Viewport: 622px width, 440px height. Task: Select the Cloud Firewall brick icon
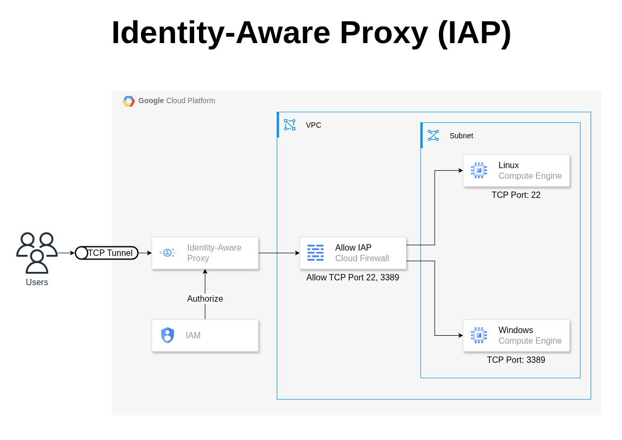tap(316, 253)
